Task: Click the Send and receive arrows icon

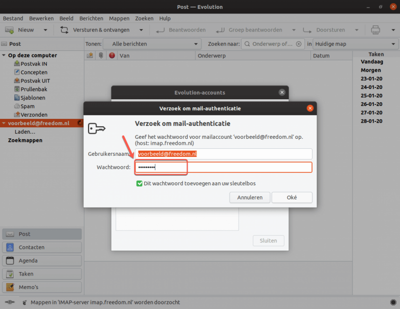Action: 64,30
